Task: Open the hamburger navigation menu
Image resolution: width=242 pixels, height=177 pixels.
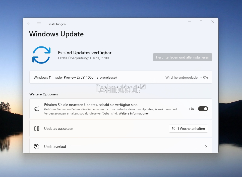Action: [x=39, y=24]
